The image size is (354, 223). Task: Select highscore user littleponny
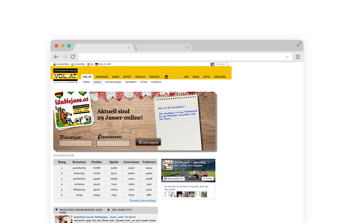pos(79,189)
